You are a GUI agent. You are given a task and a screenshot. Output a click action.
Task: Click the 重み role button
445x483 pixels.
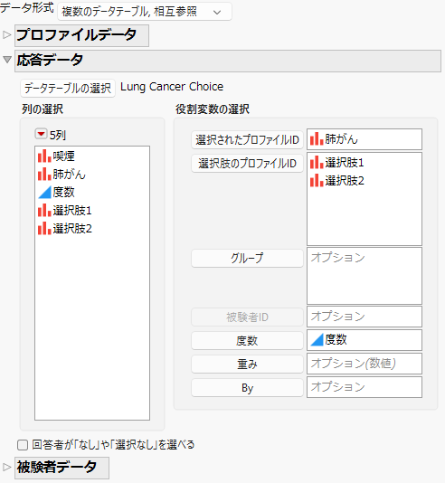pyautogui.click(x=247, y=365)
